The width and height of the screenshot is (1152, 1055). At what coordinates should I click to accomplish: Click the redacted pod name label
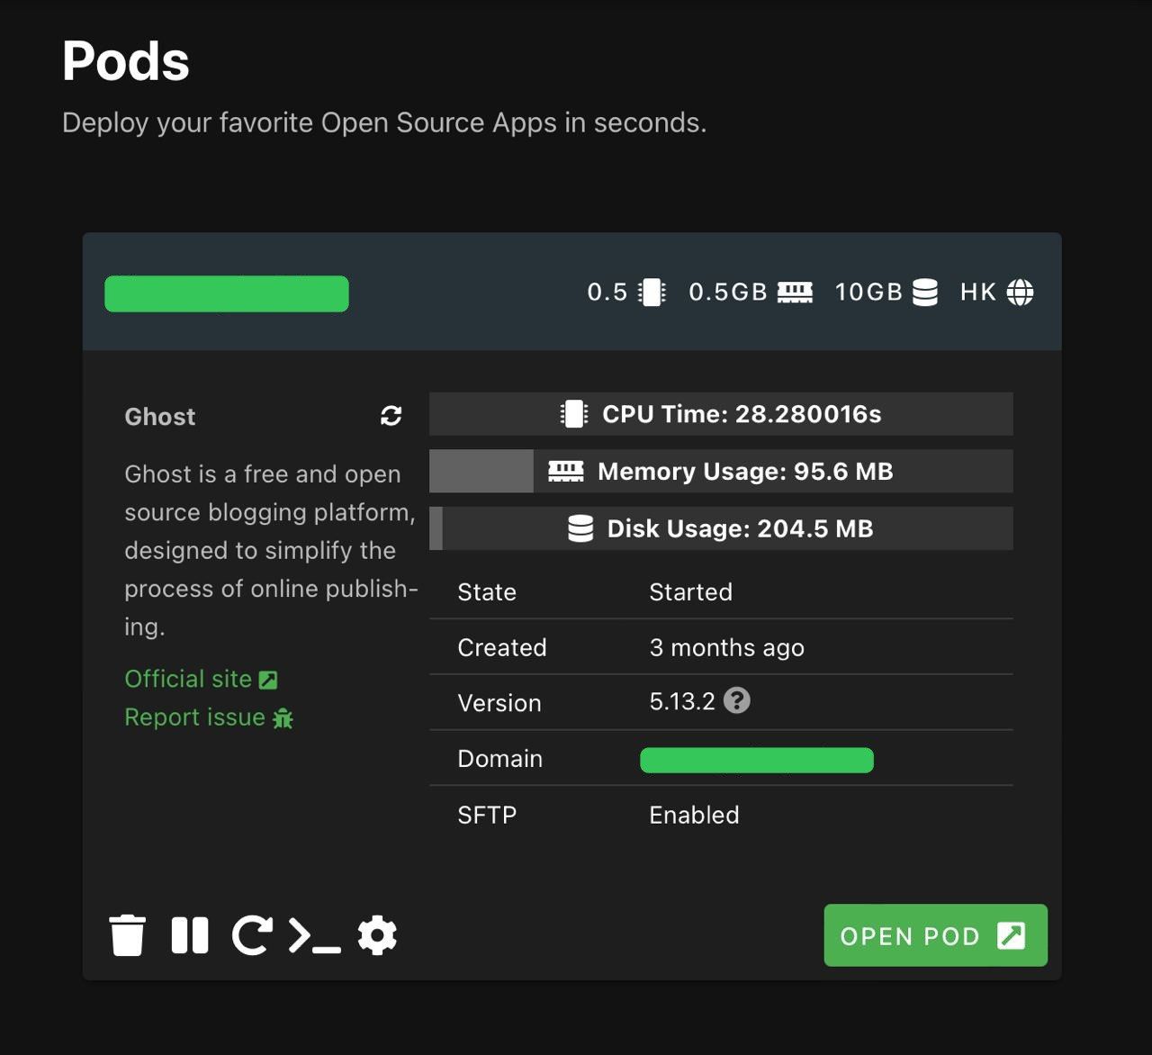tap(227, 293)
